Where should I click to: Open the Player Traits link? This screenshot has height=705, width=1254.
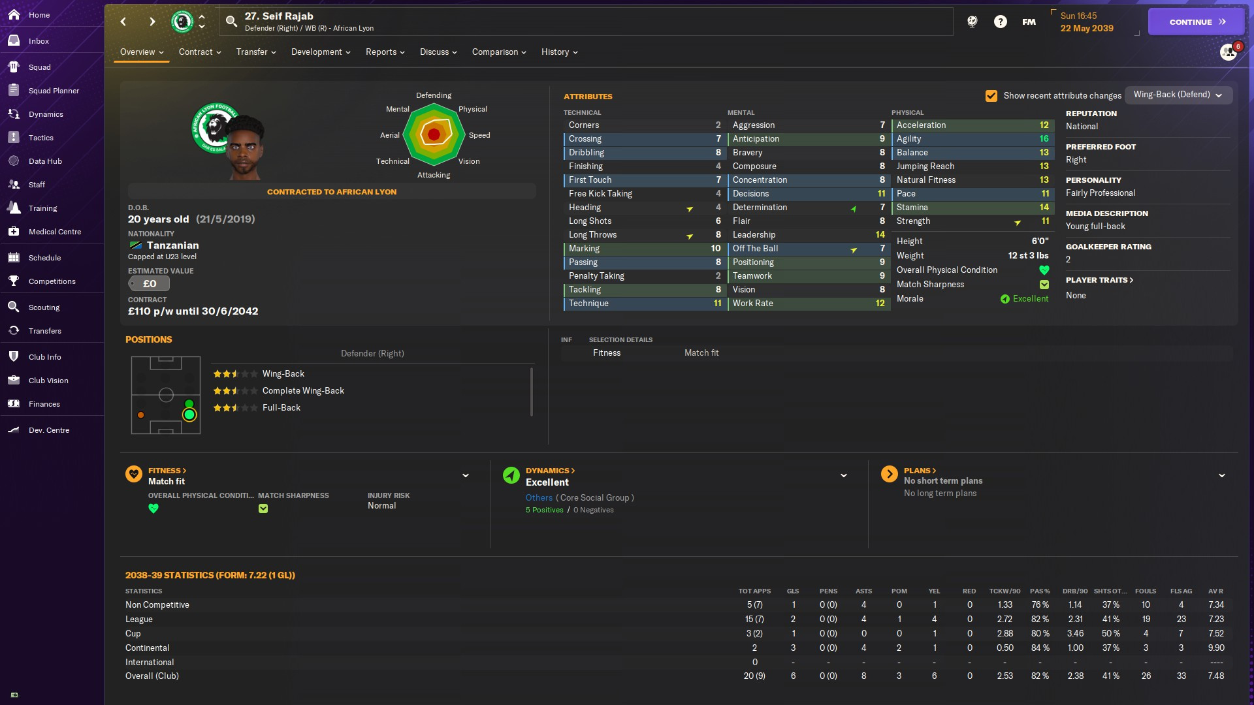point(1099,280)
